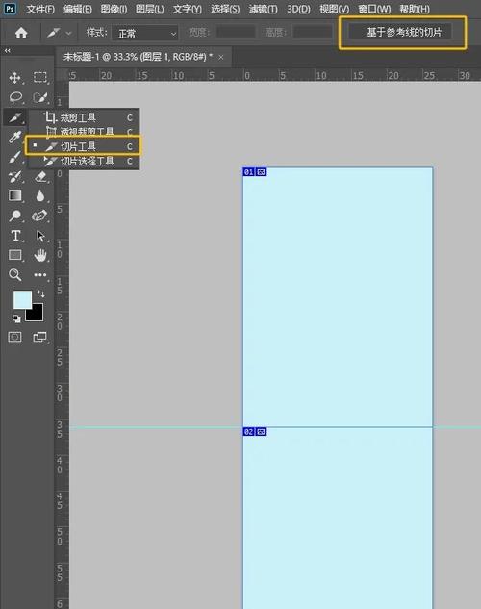
Task: Pick the Eyedropper tool
Action: [15, 137]
